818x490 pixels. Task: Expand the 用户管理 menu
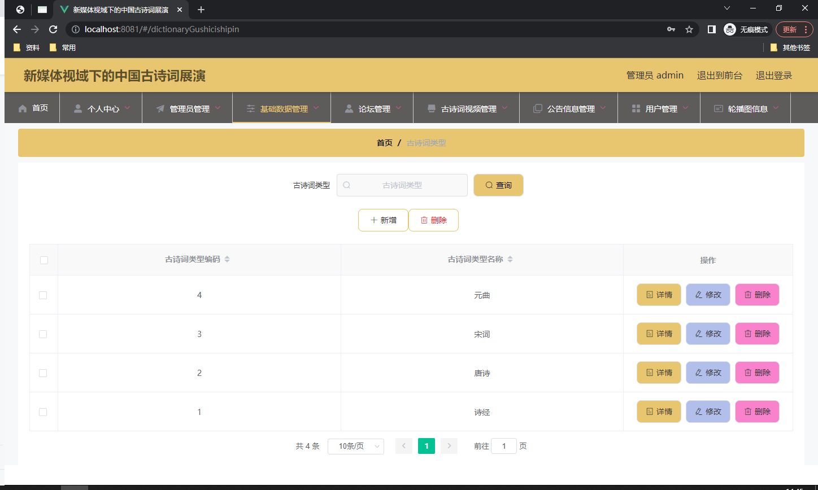659,108
